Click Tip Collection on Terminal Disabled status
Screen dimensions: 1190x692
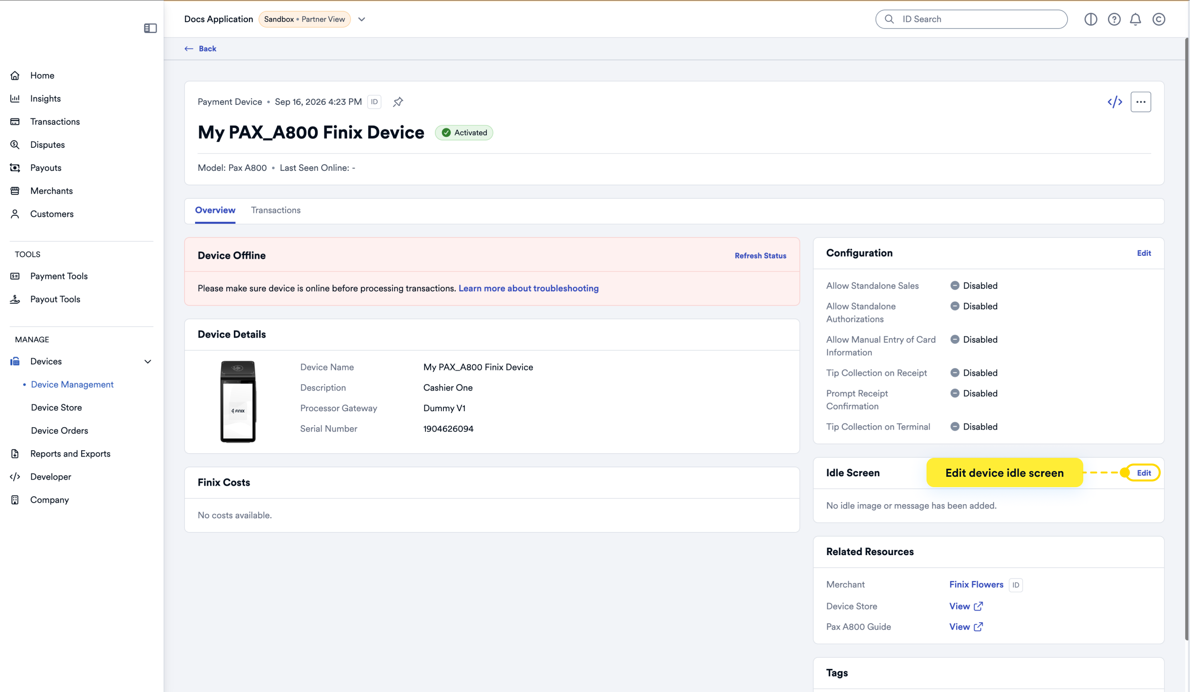974,427
